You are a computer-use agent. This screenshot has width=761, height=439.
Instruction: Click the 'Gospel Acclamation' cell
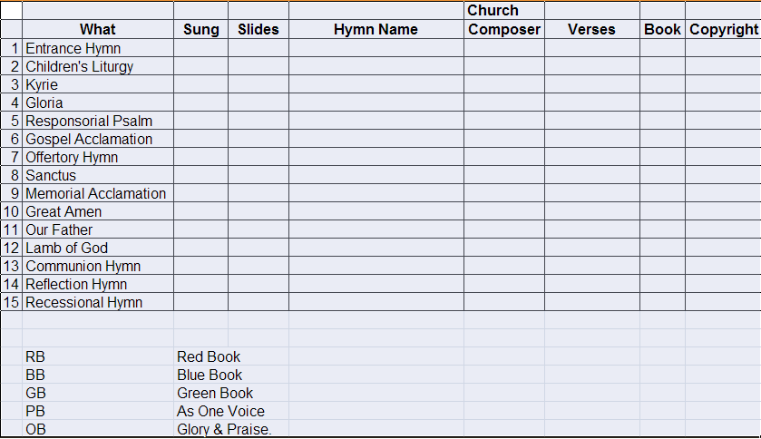[x=98, y=139]
